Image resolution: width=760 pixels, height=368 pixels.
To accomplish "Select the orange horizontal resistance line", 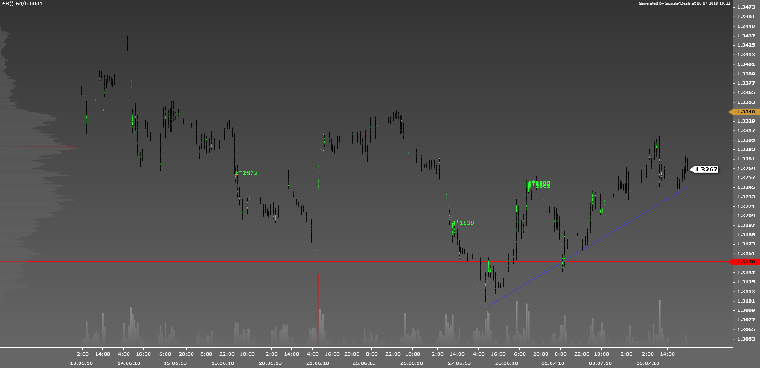I will [274, 112].
